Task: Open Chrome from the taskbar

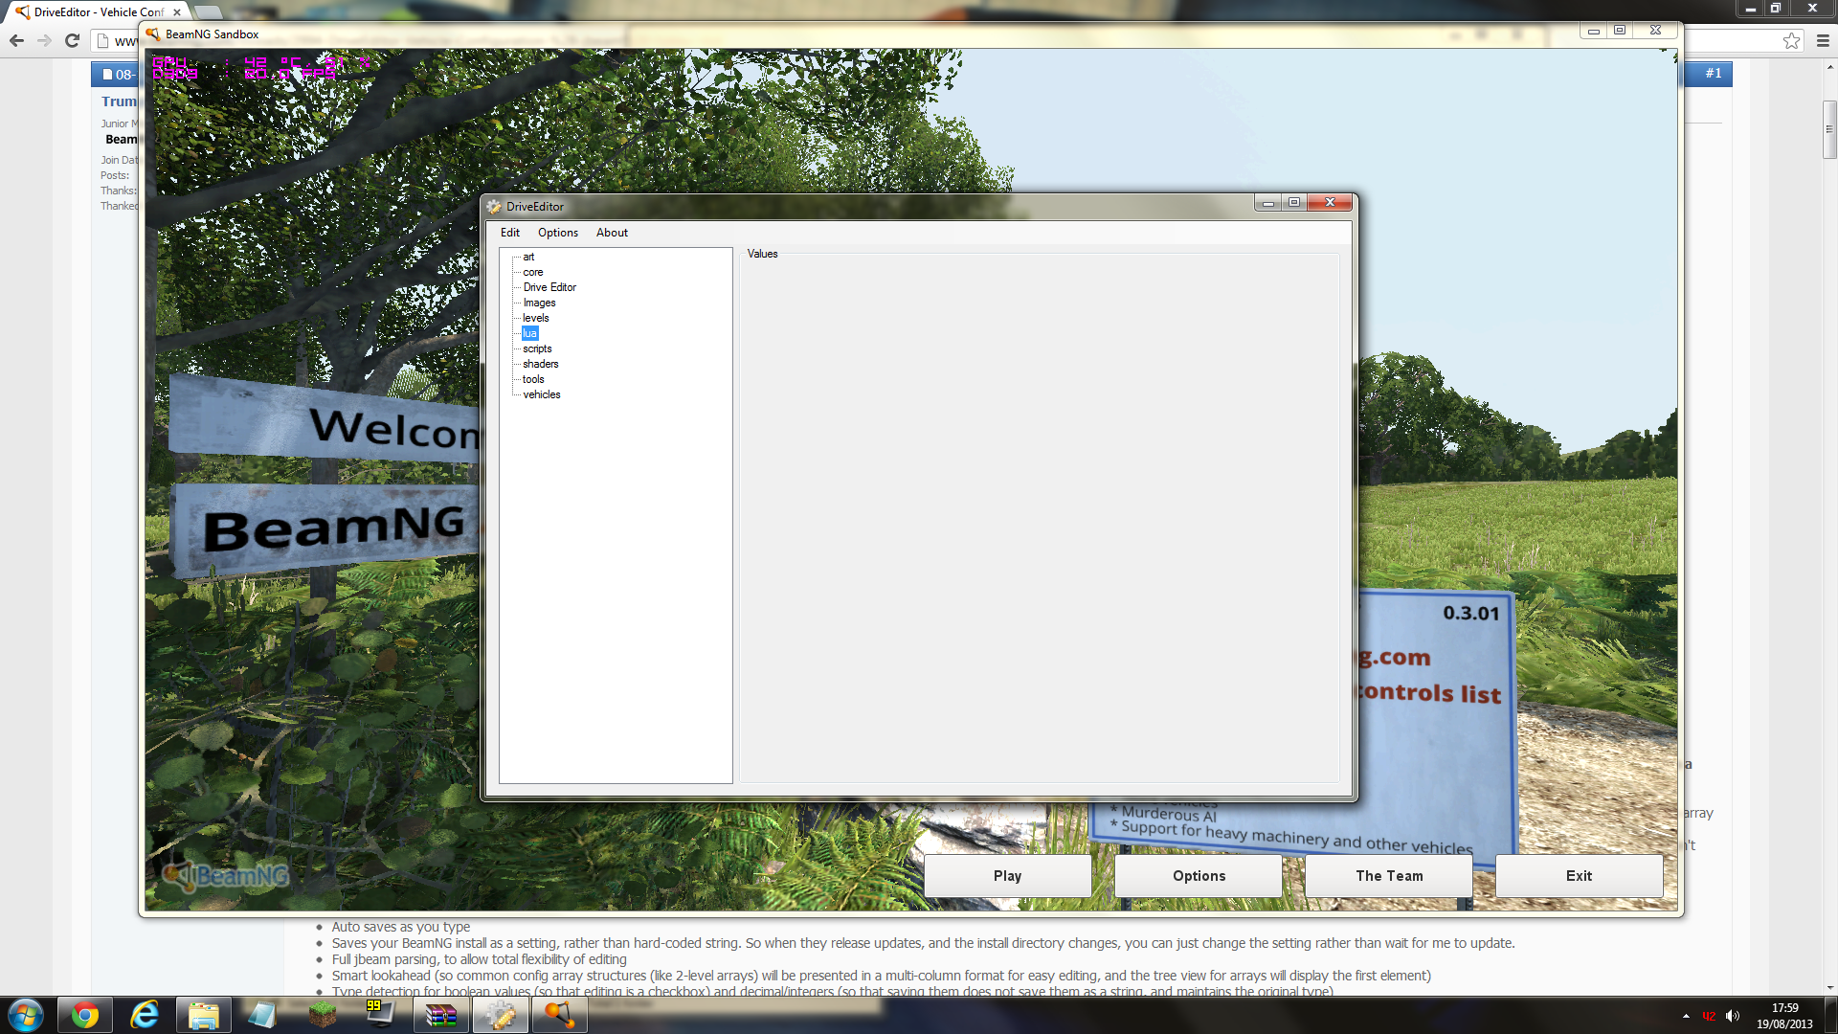Action: (x=84, y=1015)
